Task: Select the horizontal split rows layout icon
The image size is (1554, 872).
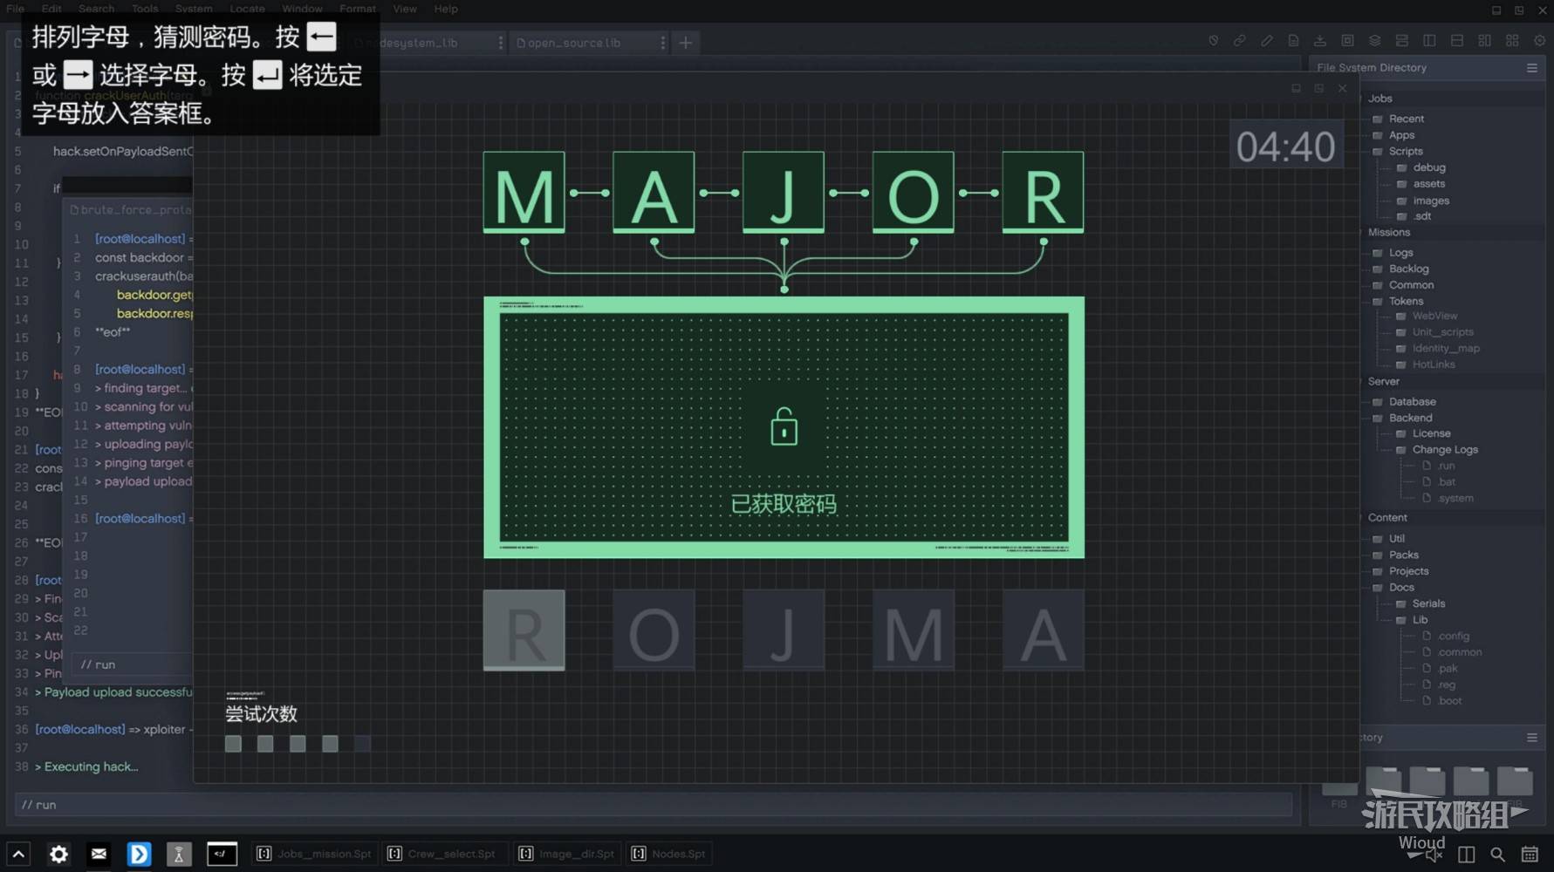Action: coord(1457,41)
